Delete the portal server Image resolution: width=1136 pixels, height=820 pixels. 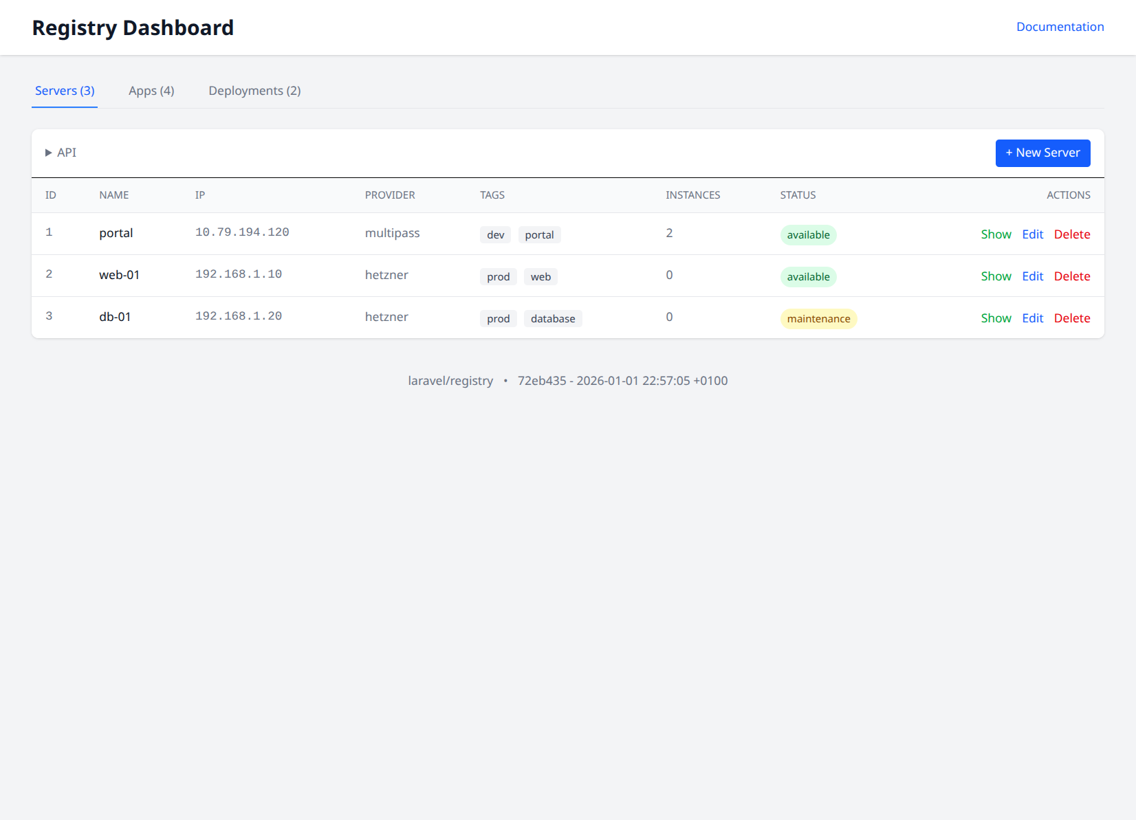click(1072, 234)
